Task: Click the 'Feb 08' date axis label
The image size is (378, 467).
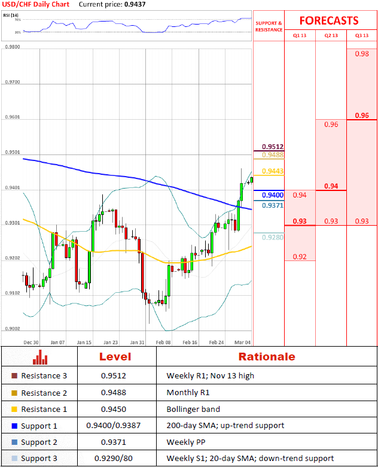Action: pos(163,342)
